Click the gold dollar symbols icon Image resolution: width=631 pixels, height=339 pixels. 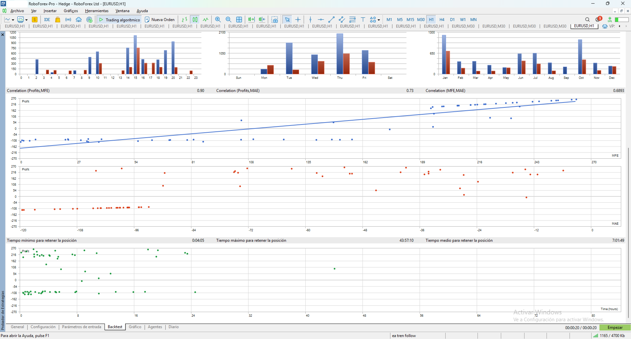[x=35, y=20]
